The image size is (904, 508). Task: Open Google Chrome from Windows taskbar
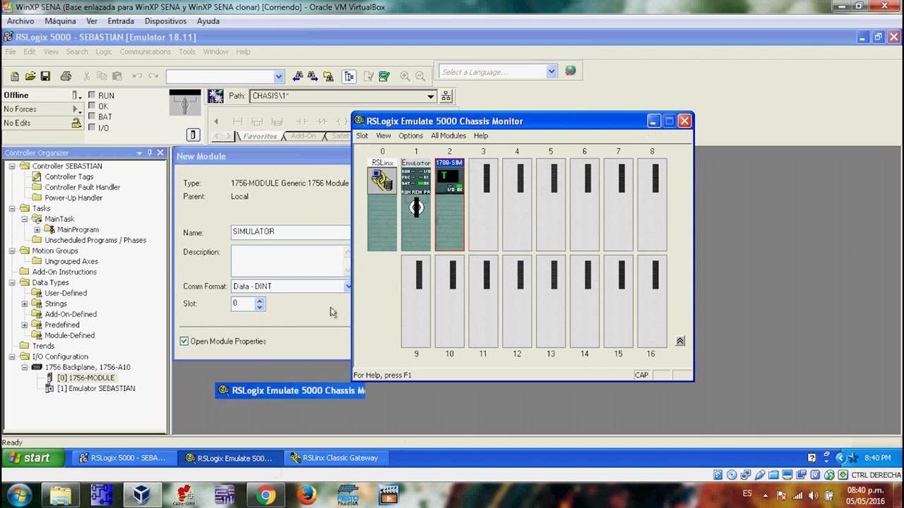tap(266, 495)
